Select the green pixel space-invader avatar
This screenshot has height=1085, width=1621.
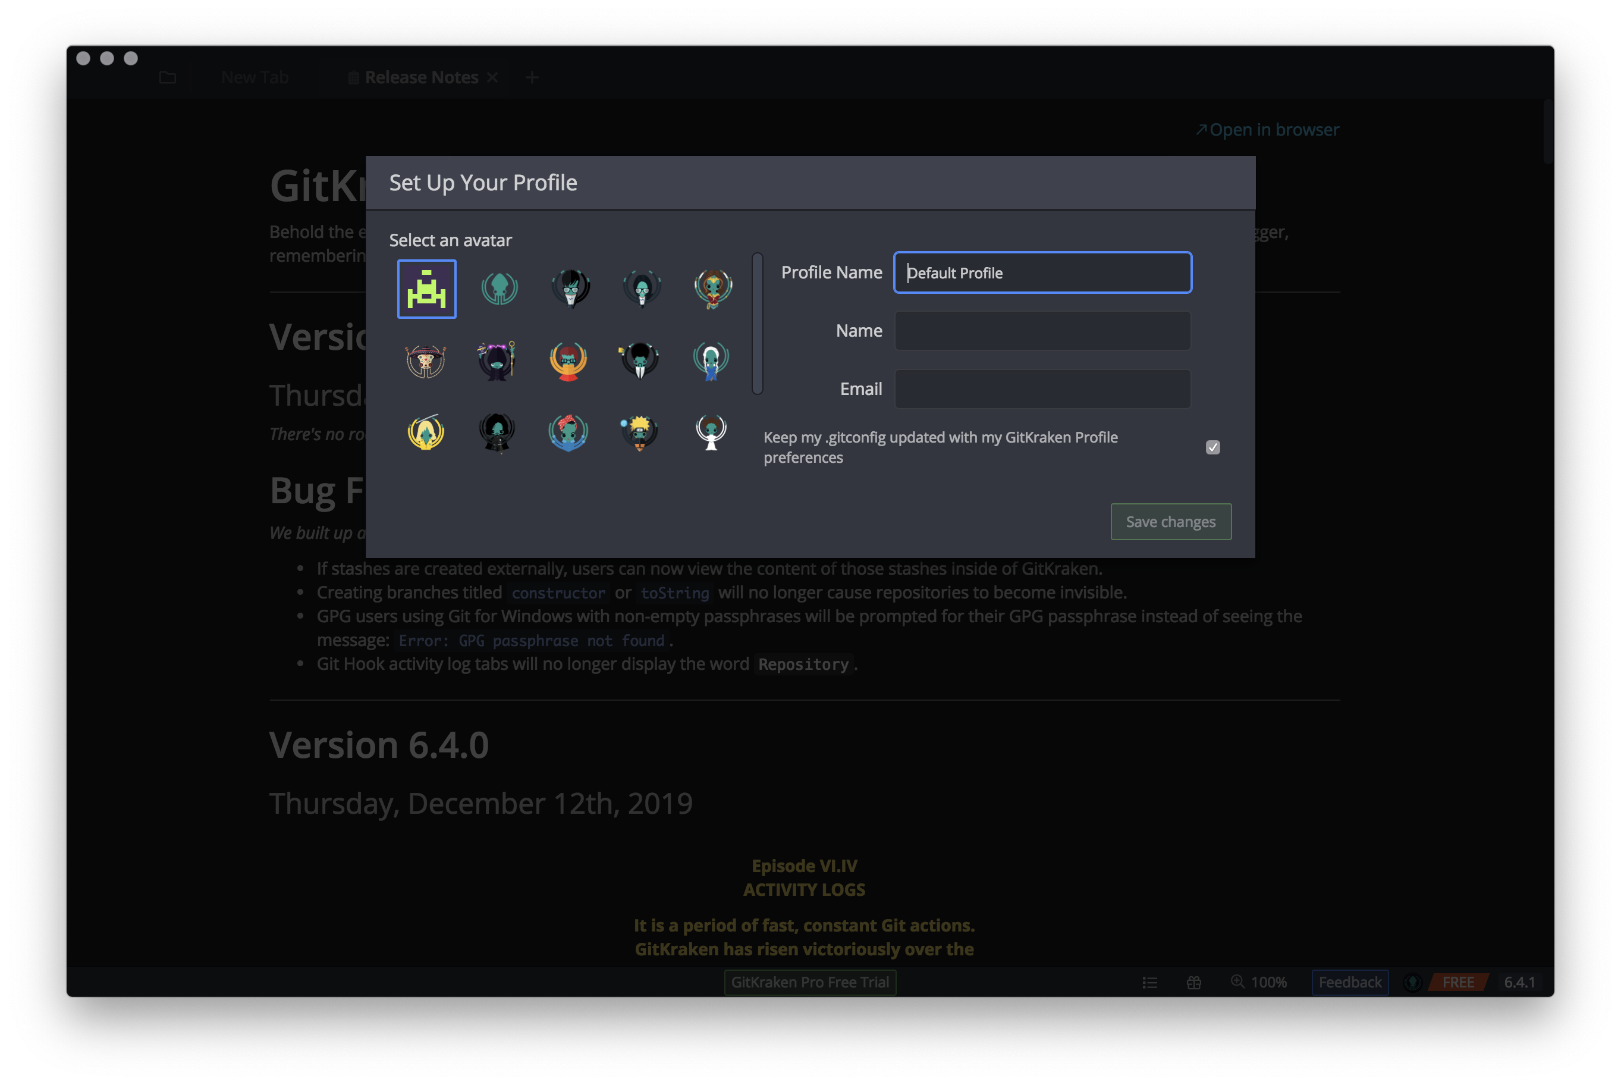pos(427,289)
